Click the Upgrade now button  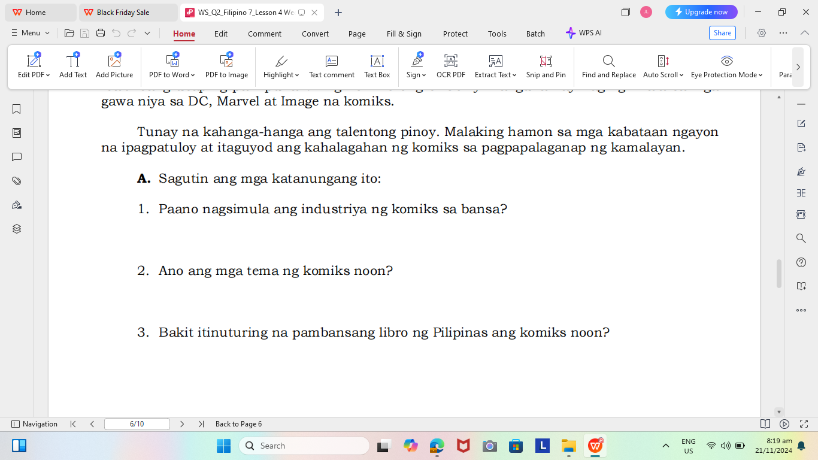click(x=701, y=12)
